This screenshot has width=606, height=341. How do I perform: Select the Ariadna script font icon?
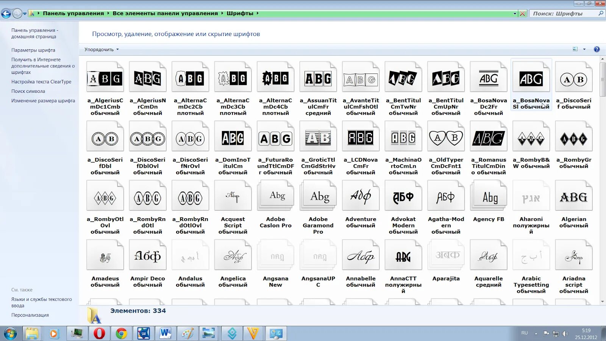(574, 255)
